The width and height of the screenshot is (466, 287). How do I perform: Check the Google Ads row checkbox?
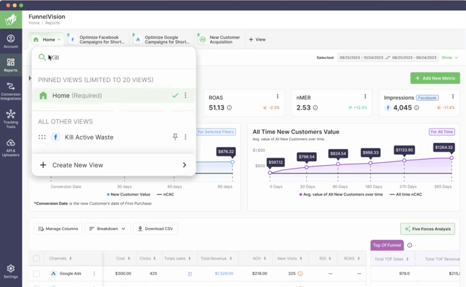click(37, 273)
